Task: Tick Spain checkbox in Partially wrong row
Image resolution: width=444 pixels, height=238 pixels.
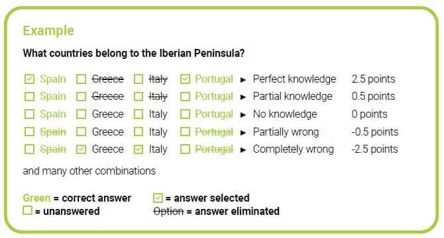Action: (29, 132)
